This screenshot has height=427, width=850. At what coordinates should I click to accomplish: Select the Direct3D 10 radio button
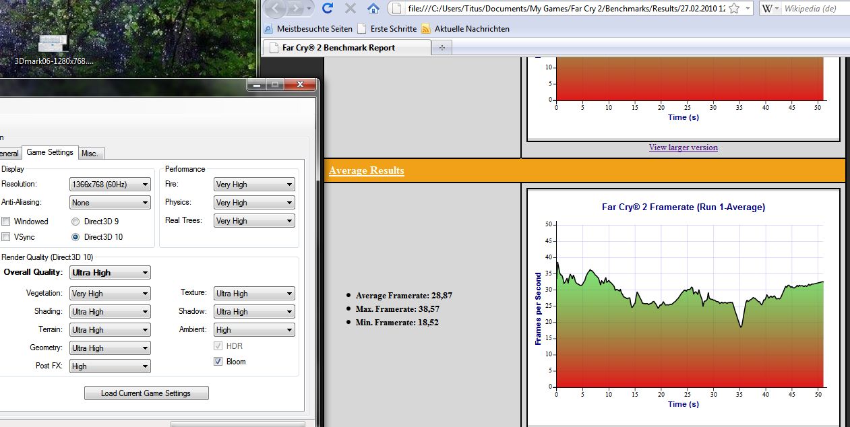[x=75, y=236]
